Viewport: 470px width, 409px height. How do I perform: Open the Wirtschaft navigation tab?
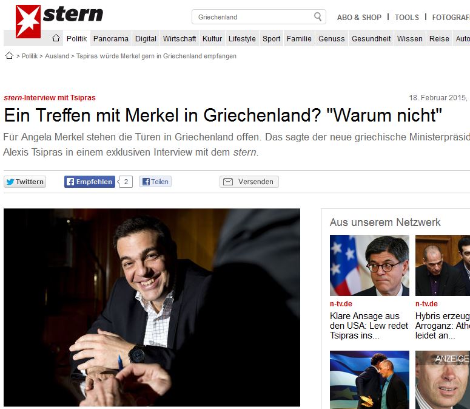click(x=180, y=38)
